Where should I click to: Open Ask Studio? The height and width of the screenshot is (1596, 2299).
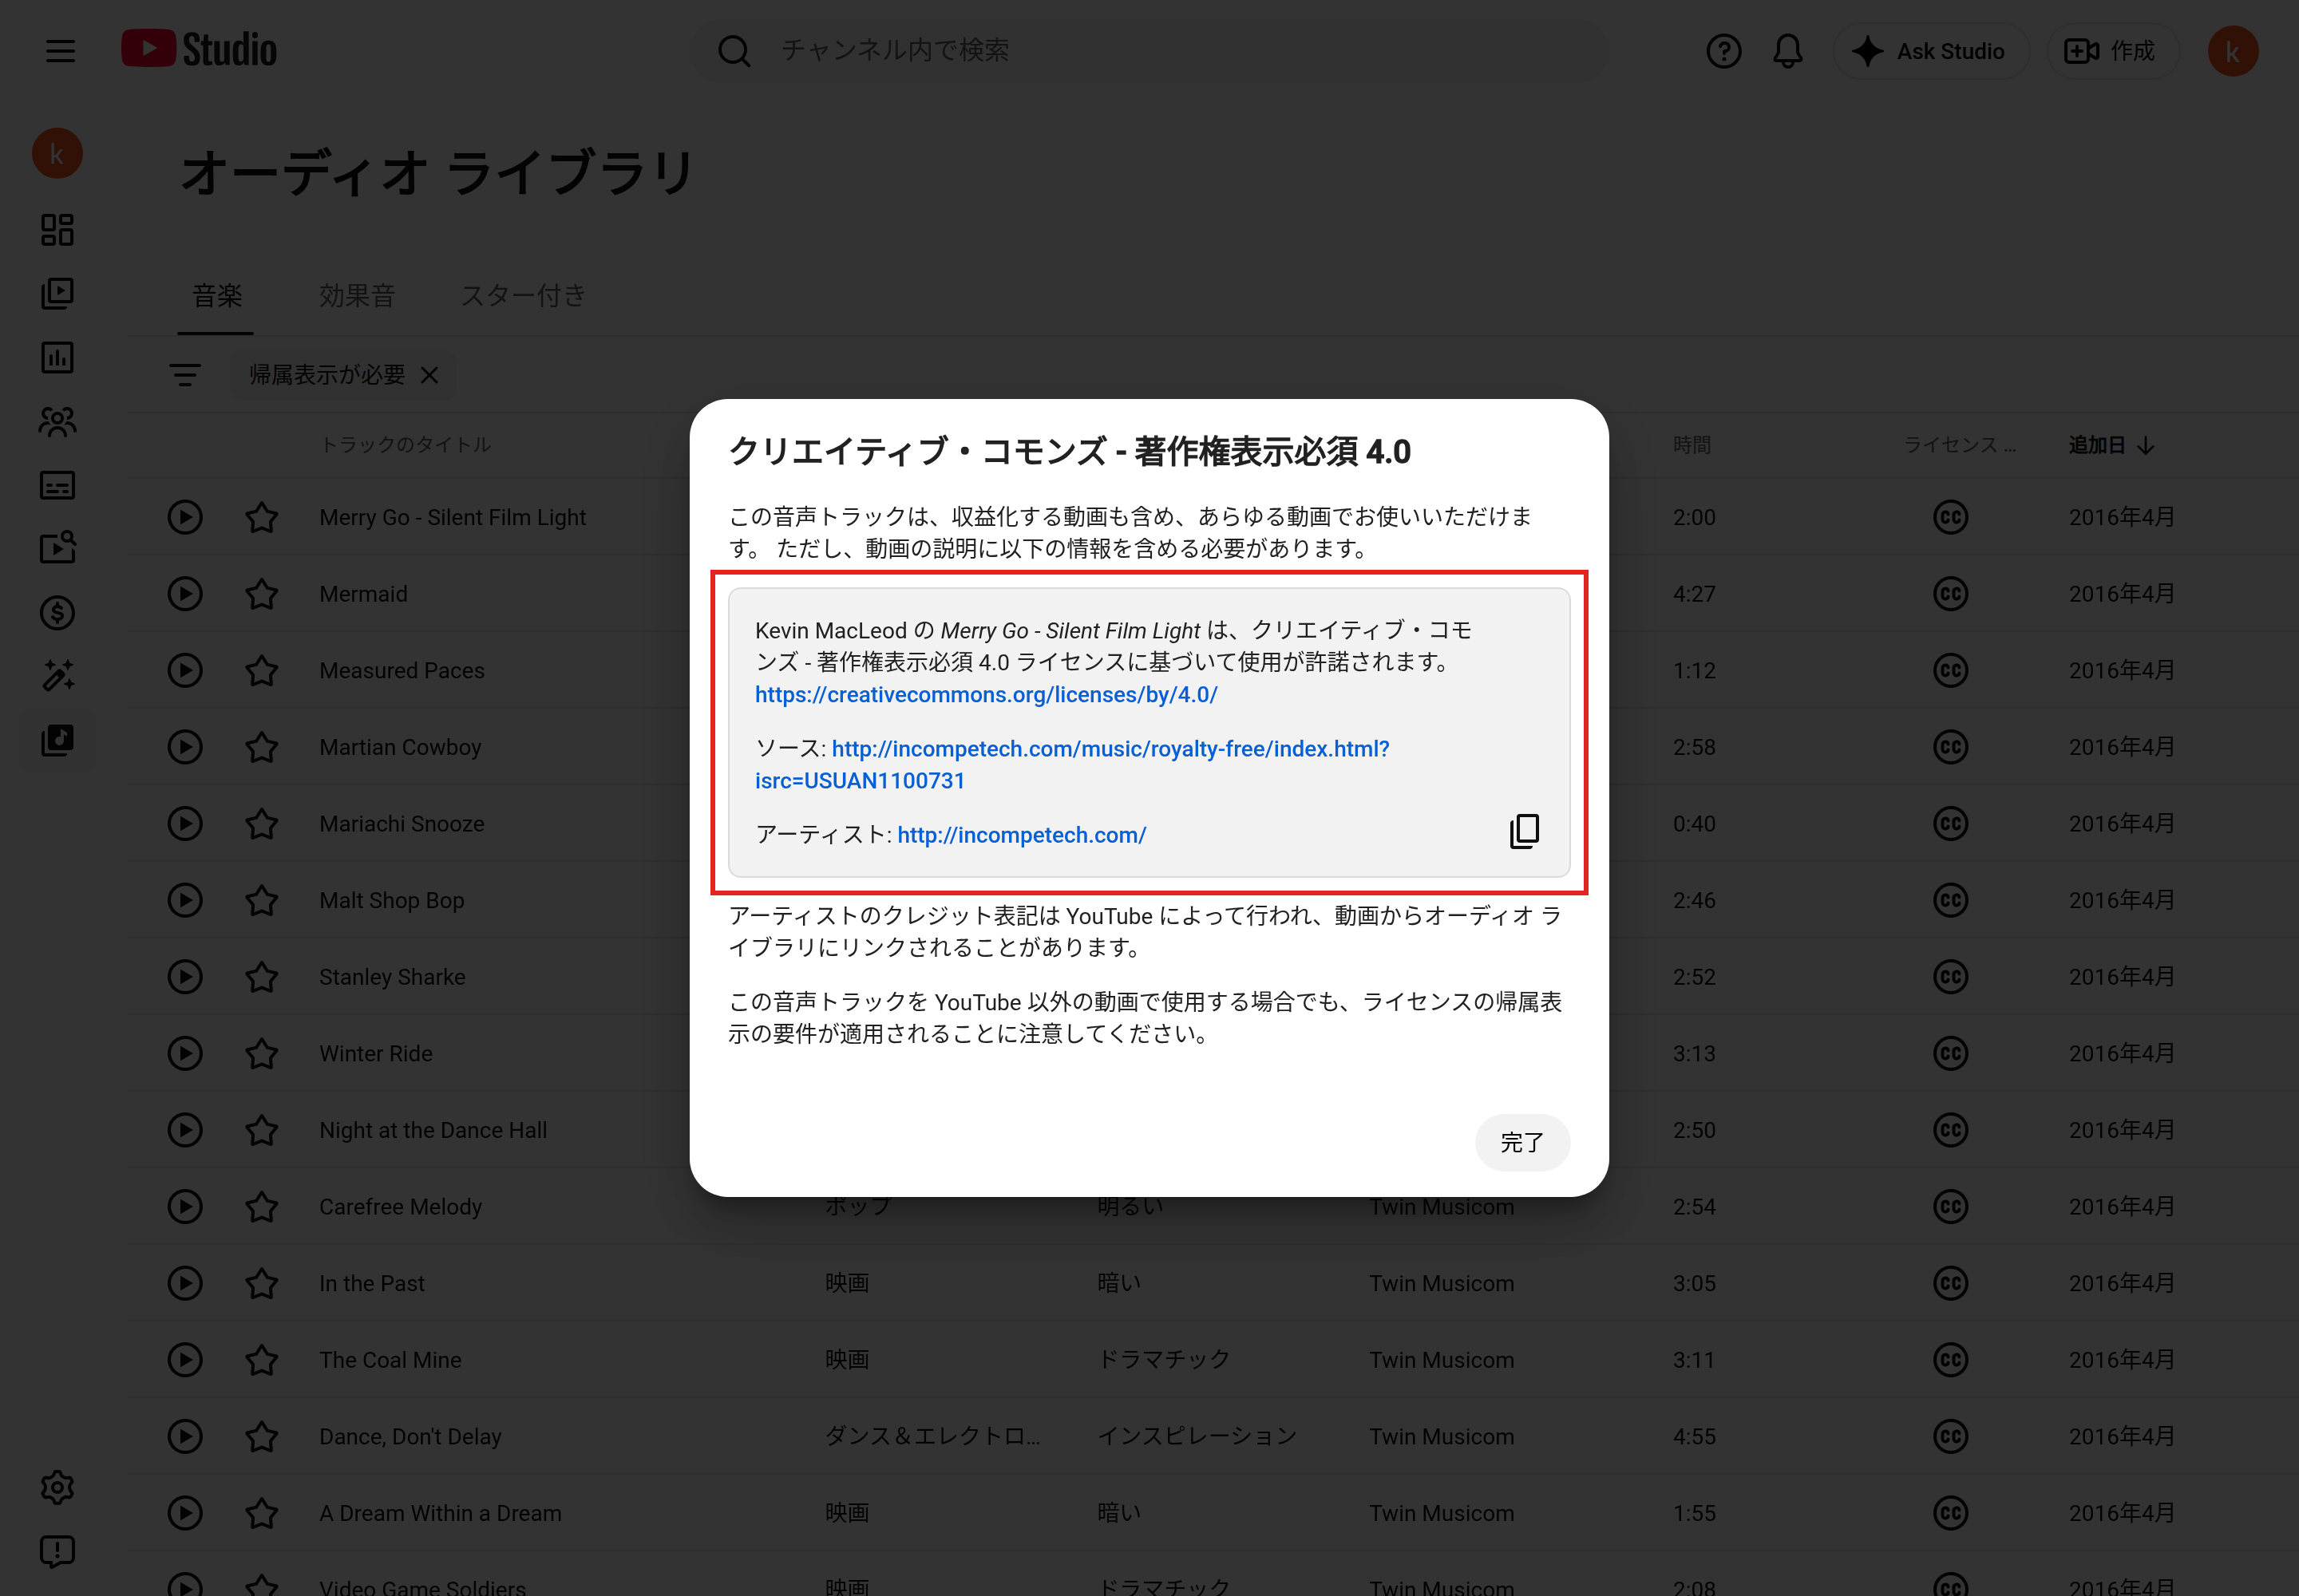pos(1930,51)
